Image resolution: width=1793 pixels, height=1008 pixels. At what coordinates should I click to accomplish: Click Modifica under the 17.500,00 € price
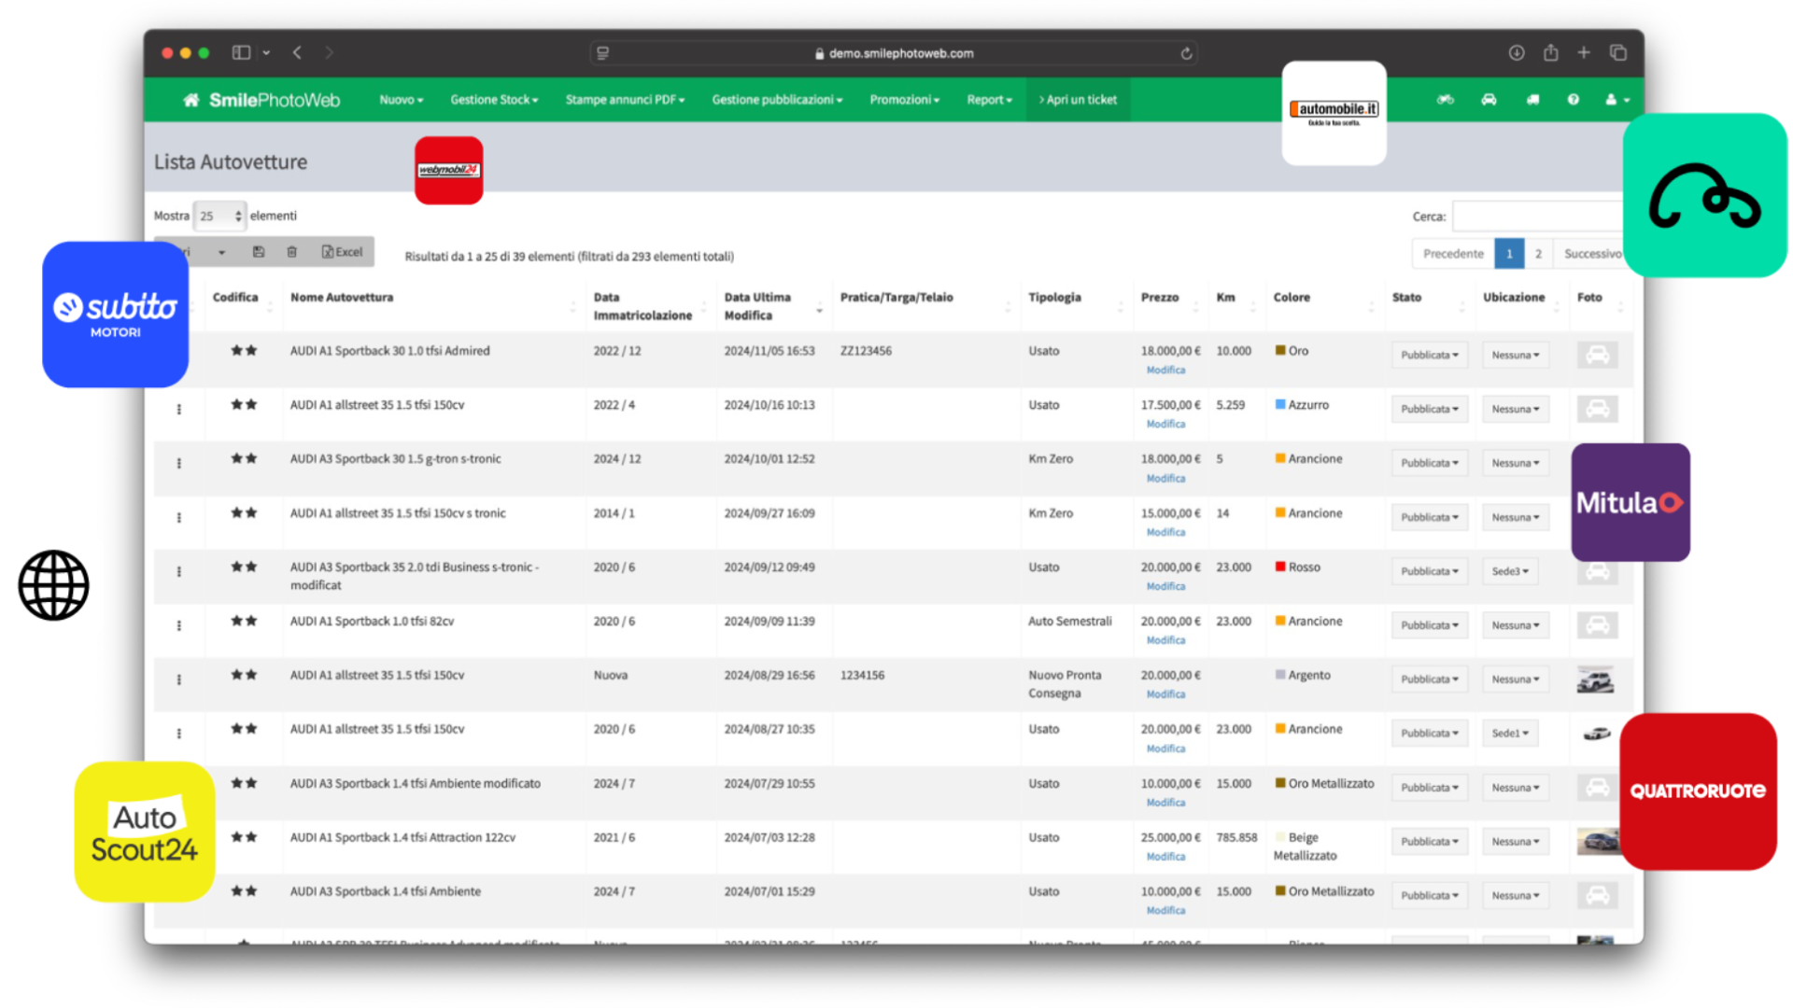click(1165, 424)
